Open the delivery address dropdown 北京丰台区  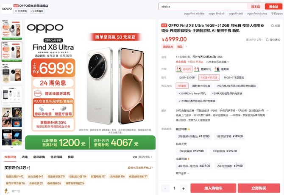click(x=217, y=62)
